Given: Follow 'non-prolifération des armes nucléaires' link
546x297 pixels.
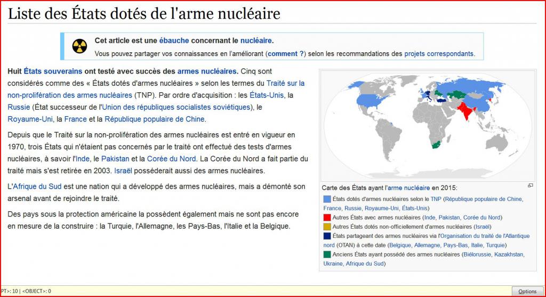Looking at the screenshot, I should pos(70,95).
